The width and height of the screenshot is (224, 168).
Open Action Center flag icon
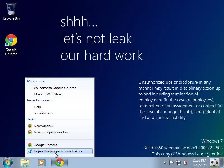(171, 163)
